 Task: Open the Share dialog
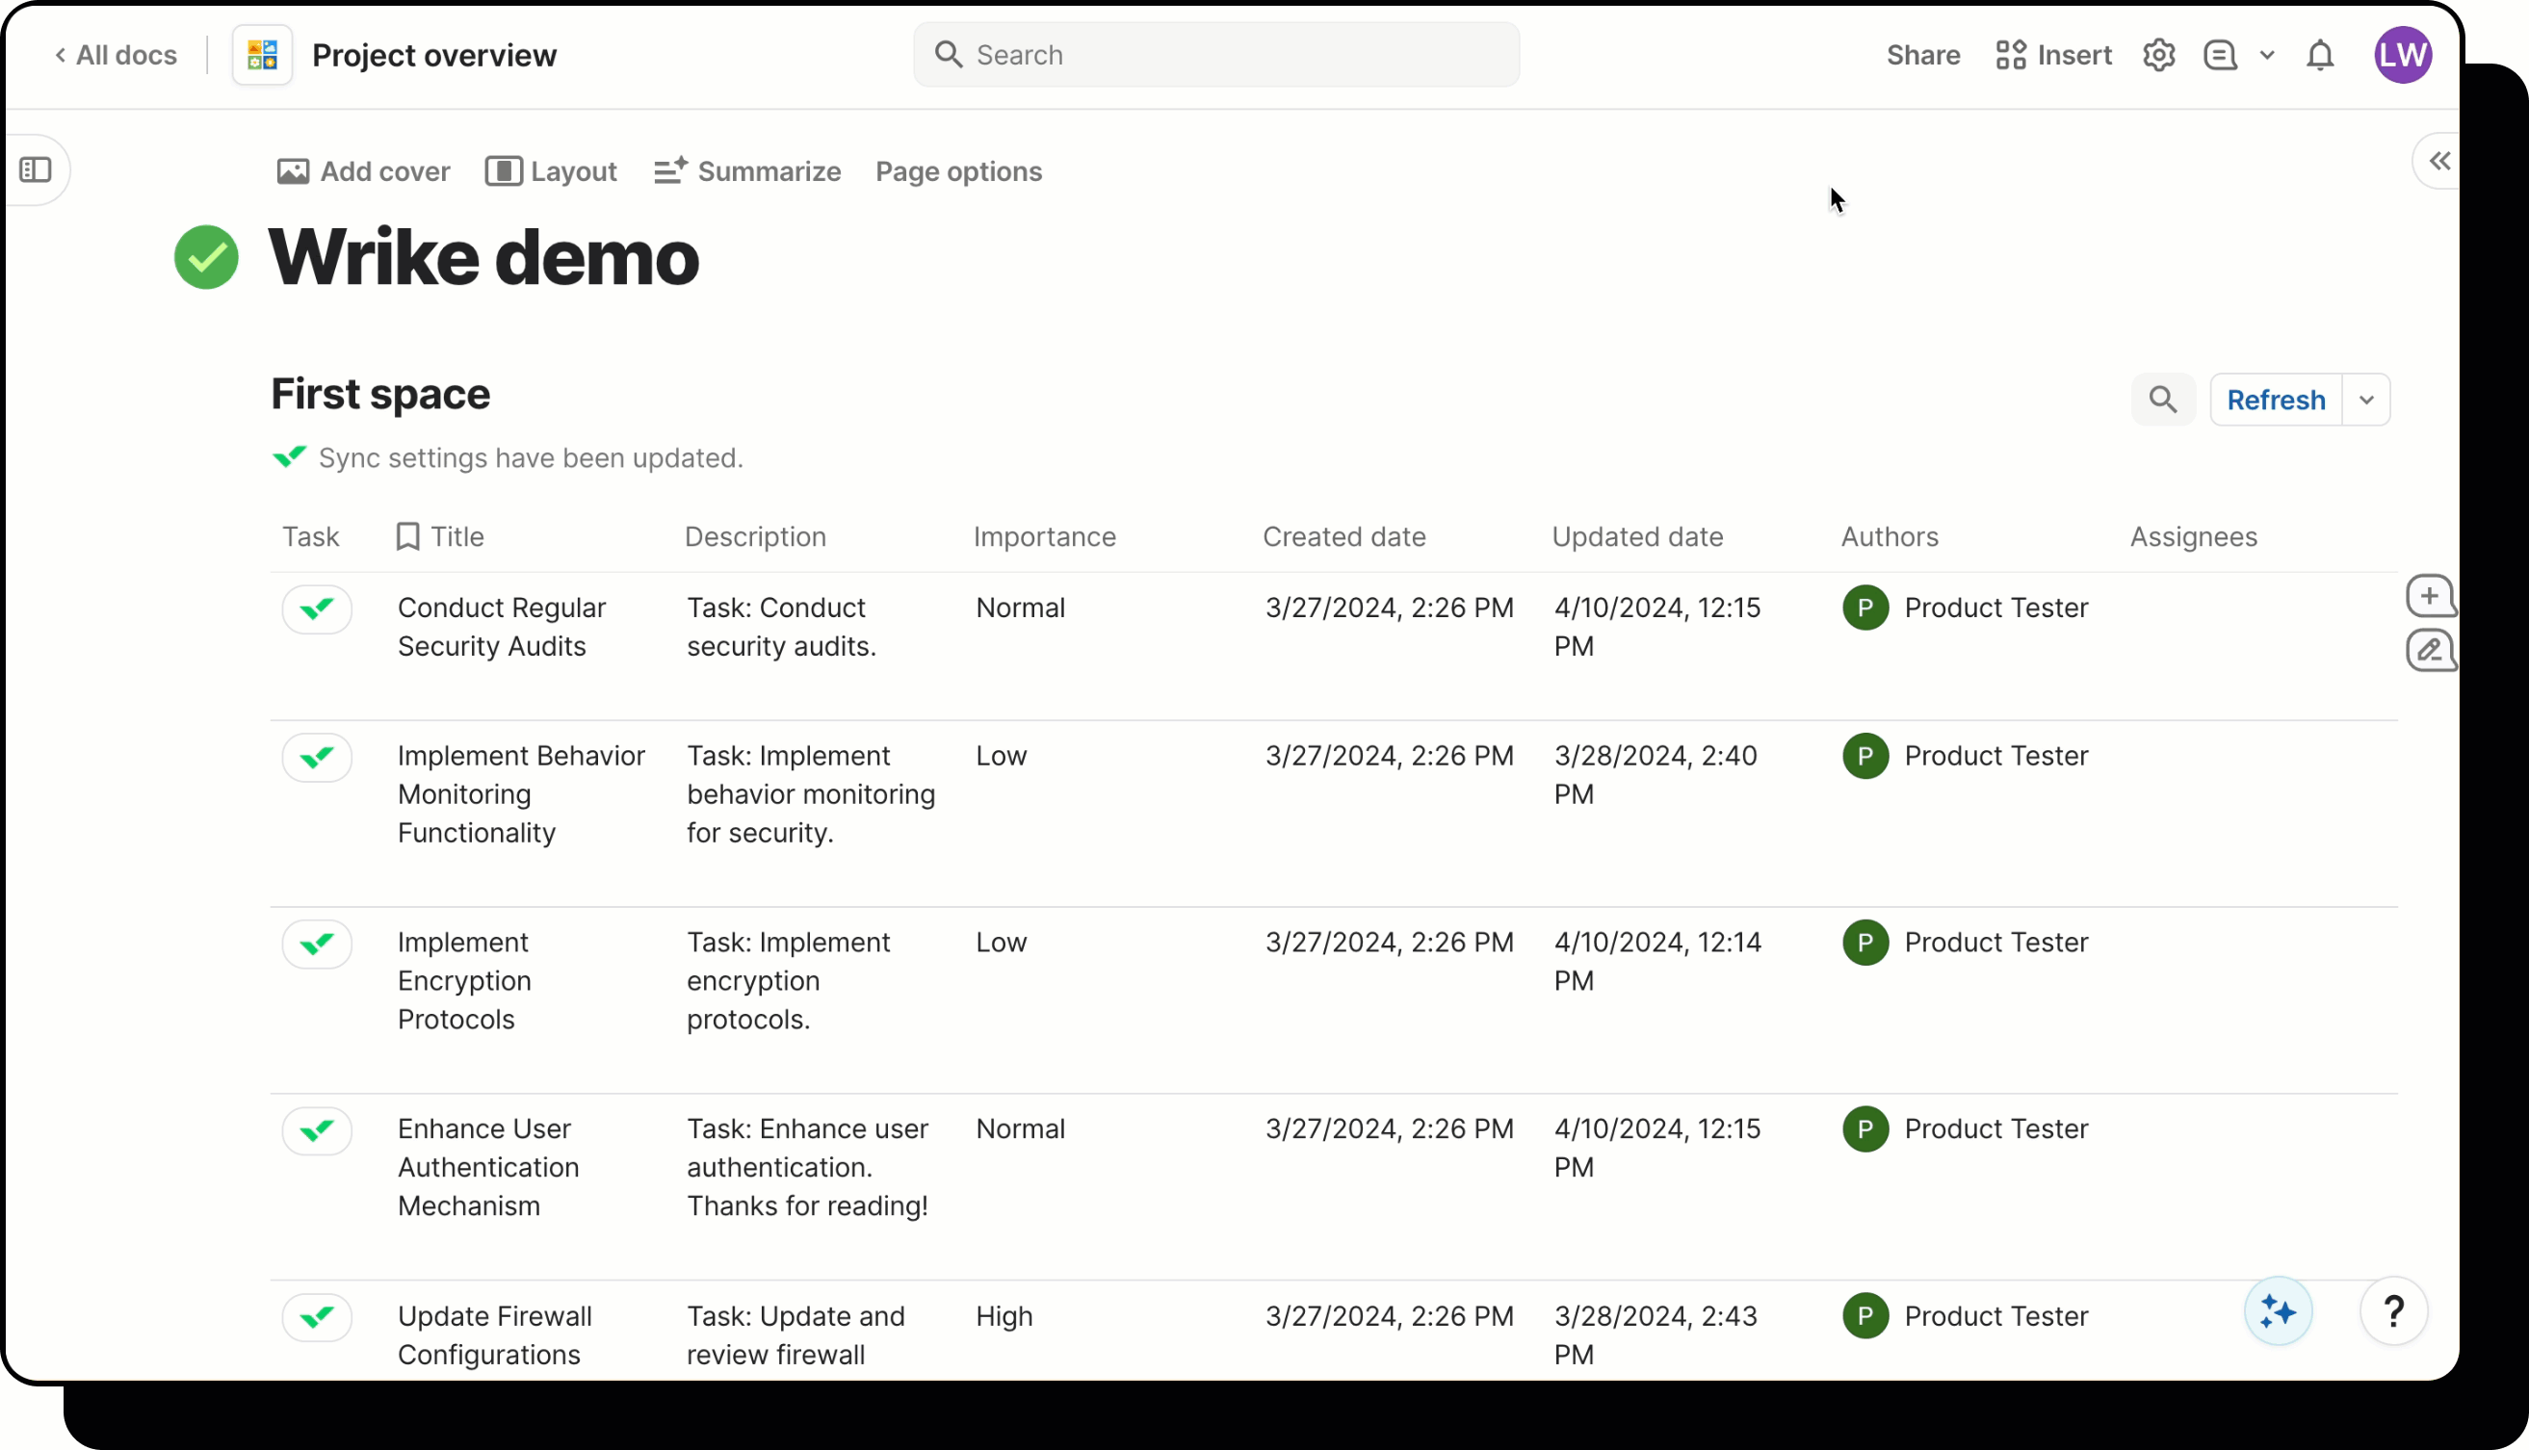click(x=1922, y=55)
